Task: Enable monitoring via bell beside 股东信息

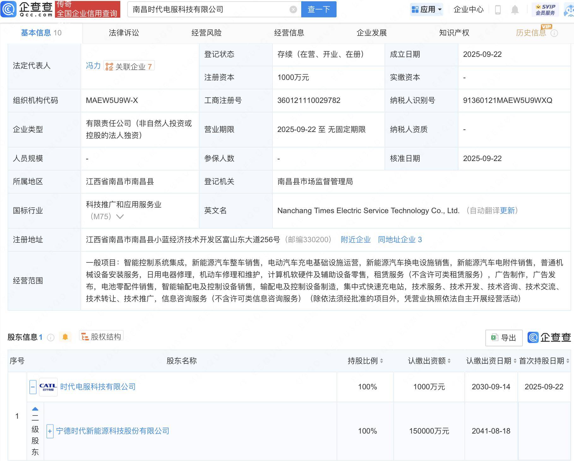Action: coord(65,337)
